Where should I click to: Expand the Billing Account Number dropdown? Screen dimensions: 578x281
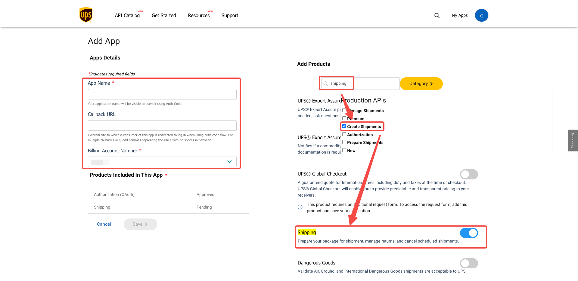click(x=229, y=162)
